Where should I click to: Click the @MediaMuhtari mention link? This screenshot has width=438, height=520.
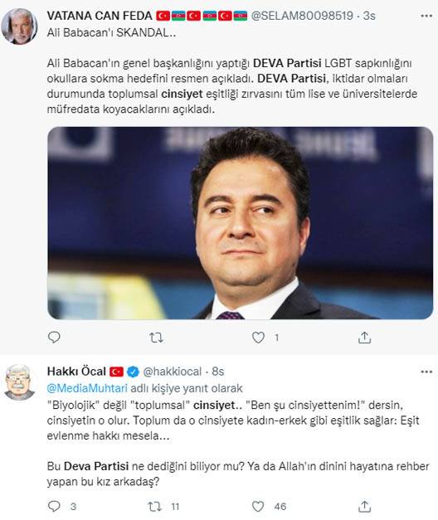tap(87, 388)
